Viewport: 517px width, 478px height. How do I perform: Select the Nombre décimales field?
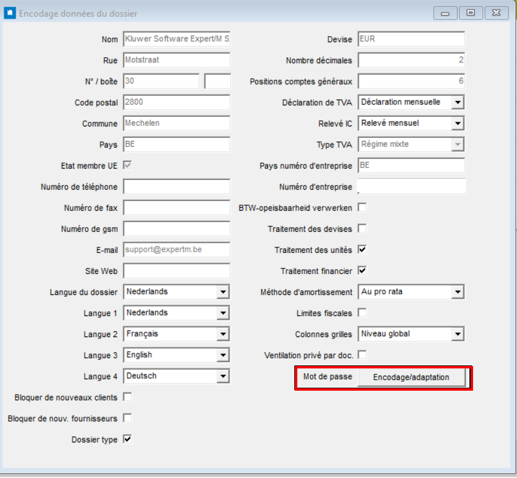pyautogui.click(x=411, y=60)
